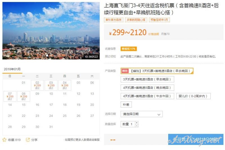Click the white carousel dot on the photo
Image resolution: width=225 pixels, height=150 pixels.
click(47, 55)
